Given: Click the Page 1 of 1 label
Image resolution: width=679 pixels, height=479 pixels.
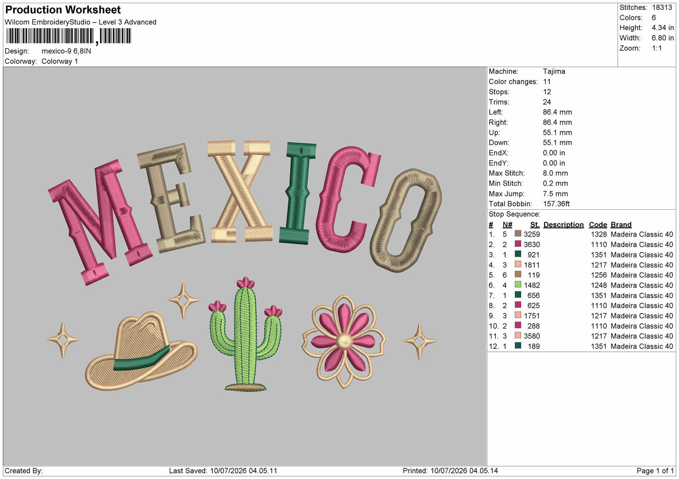Looking at the screenshot, I should [x=655, y=471].
